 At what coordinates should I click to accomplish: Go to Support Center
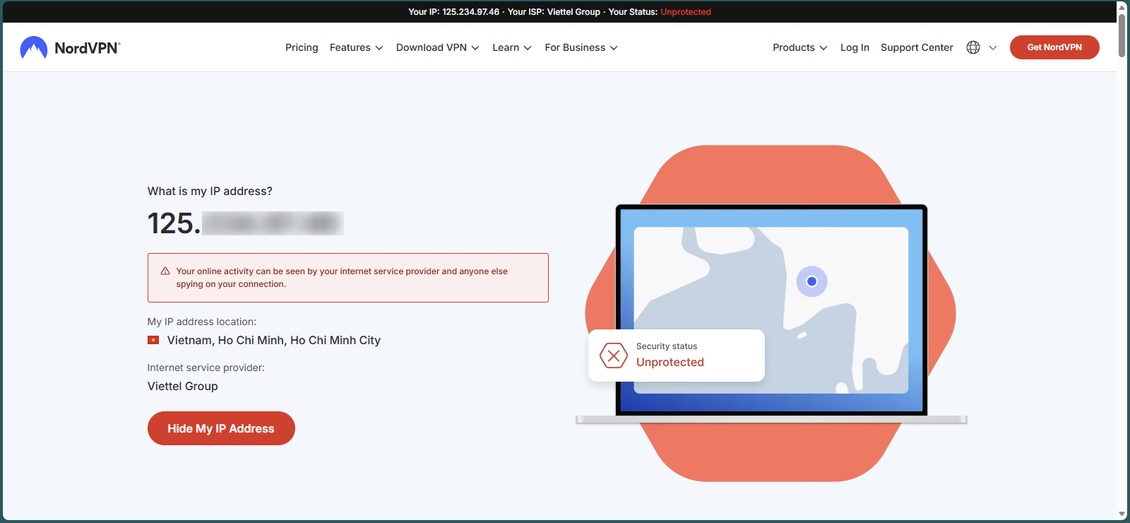pos(917,47)
